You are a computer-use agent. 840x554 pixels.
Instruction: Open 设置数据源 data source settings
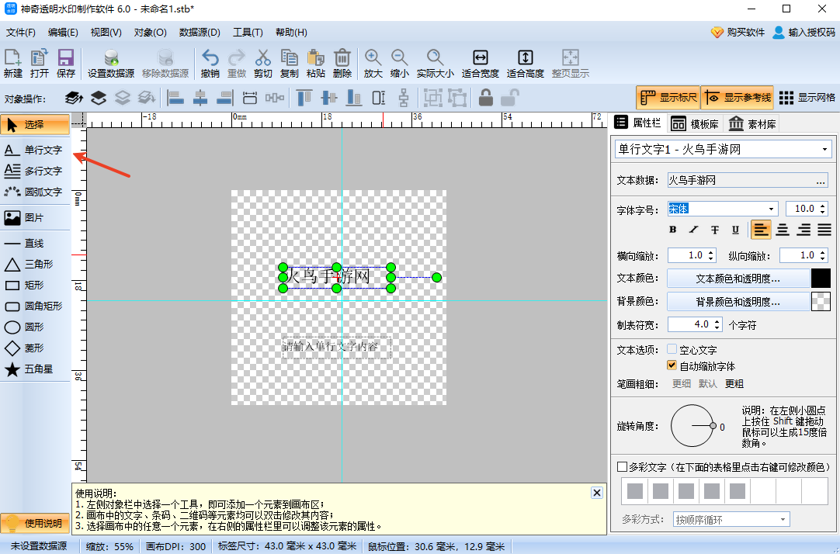[111, 64]
